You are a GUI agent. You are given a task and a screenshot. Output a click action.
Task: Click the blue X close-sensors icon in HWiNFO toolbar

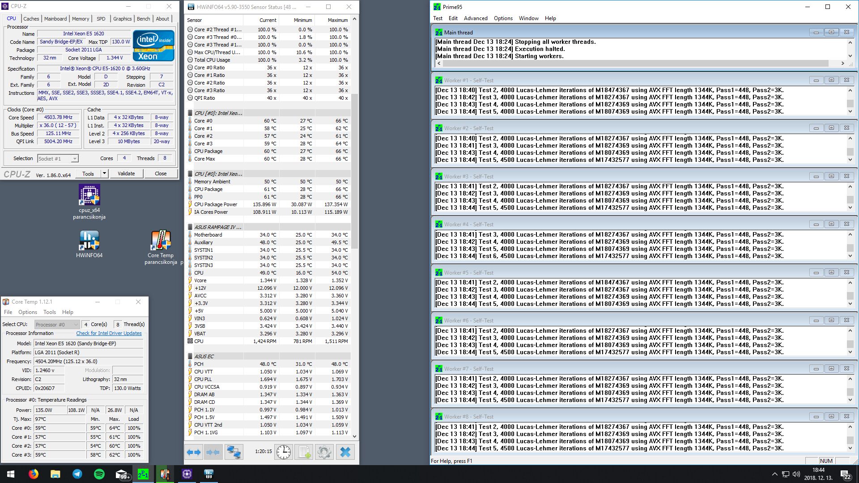(x=345, y=452)
